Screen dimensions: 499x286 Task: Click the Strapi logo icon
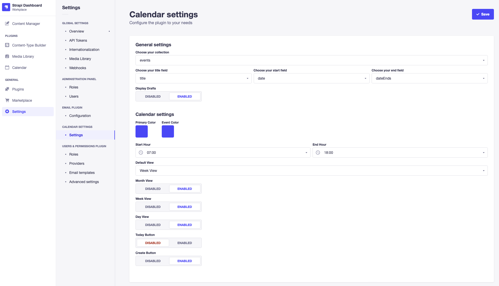click(x=6, y=7)
